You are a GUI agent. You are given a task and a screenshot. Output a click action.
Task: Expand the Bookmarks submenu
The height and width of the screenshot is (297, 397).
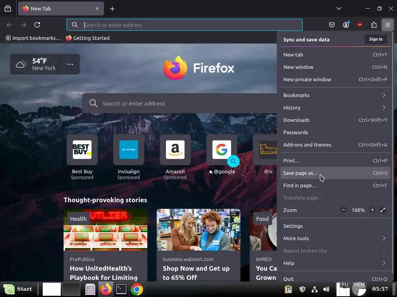click(x=335, y=96)
